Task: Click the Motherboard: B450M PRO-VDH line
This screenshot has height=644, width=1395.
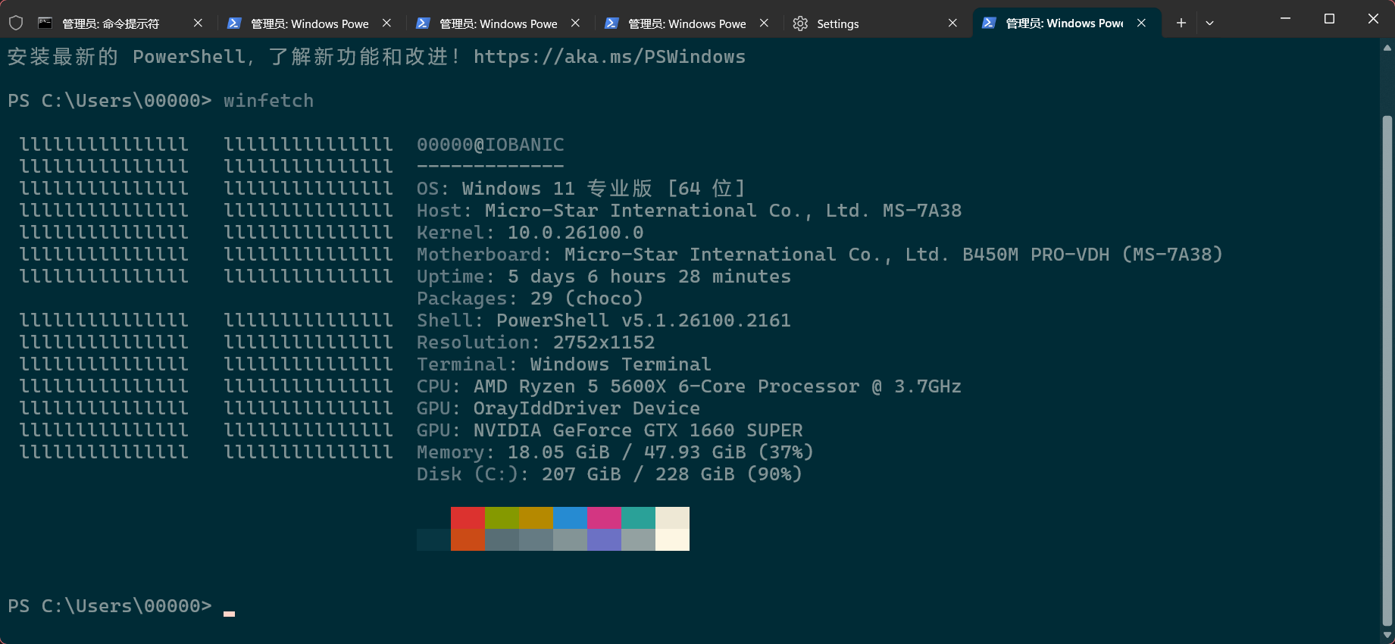Action: click(x=820, y=255)
